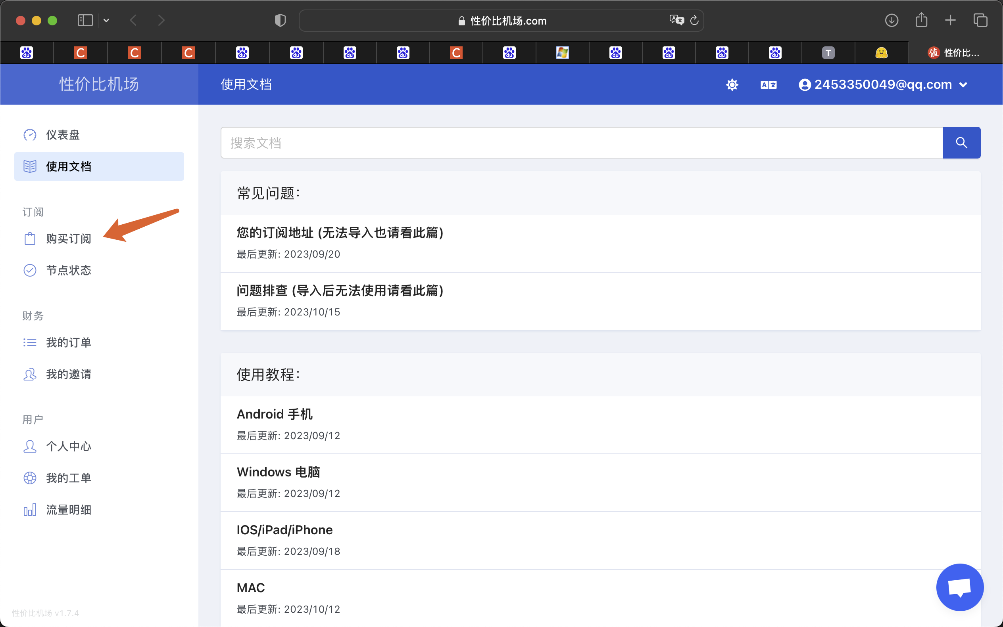Image resolution: width=1003 pixels, height=627 pixels.
Task: Switch to the first Baidu tab
Action: point(27,53)
